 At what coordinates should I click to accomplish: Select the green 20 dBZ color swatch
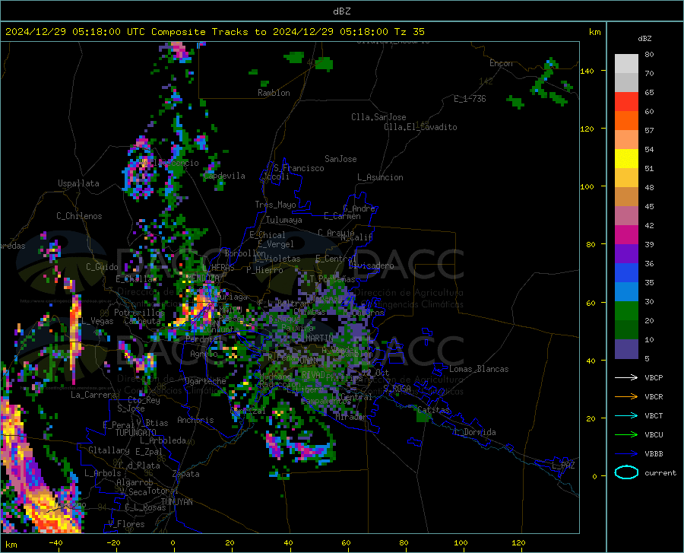pyautogui.click(x=626, y=311)
